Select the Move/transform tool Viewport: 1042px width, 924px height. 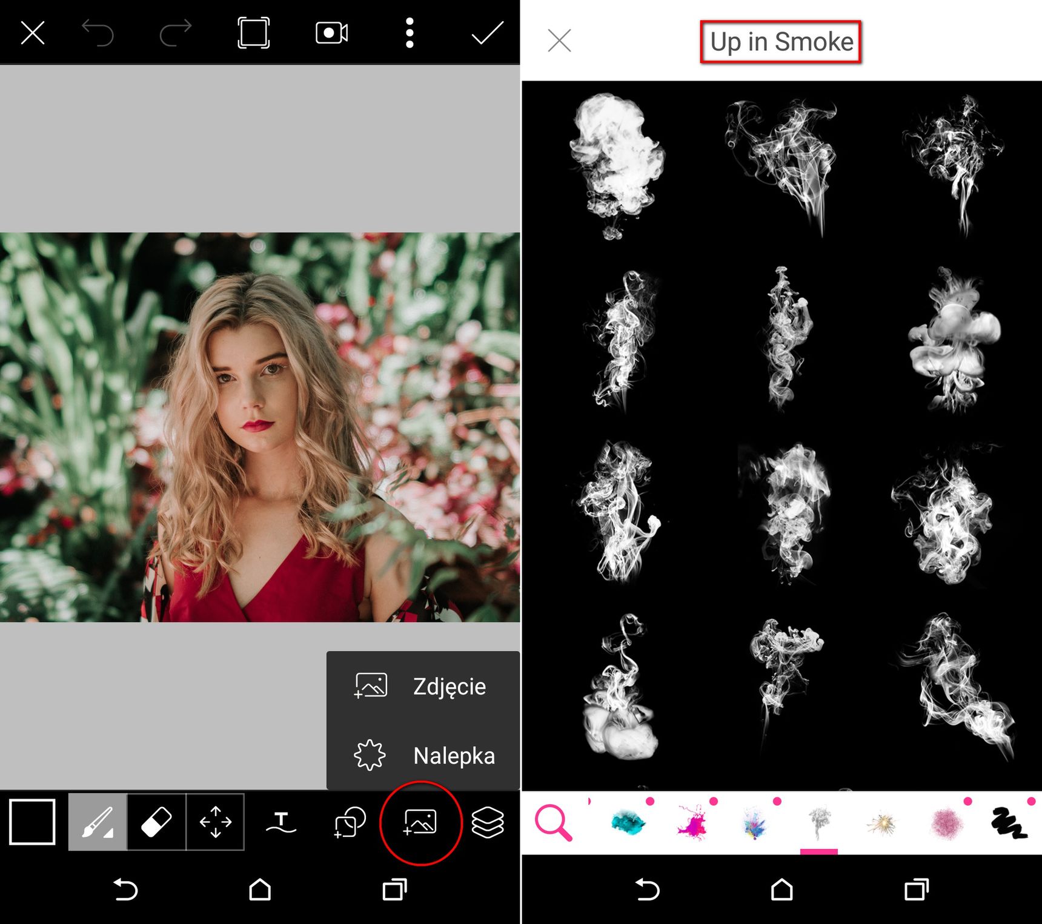pyautogui.click(x=215, y=822)
